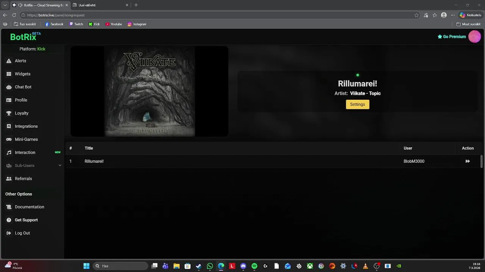The width and height of the screenshot is (485, 272).
Task: Click the yellow Settings button
Action: click(357, 104)
